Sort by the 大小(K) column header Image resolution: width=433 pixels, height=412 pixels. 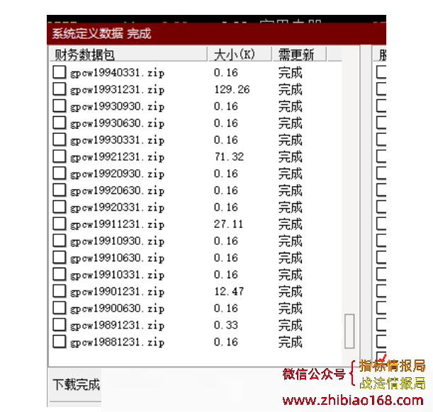(x=240, y=54)
